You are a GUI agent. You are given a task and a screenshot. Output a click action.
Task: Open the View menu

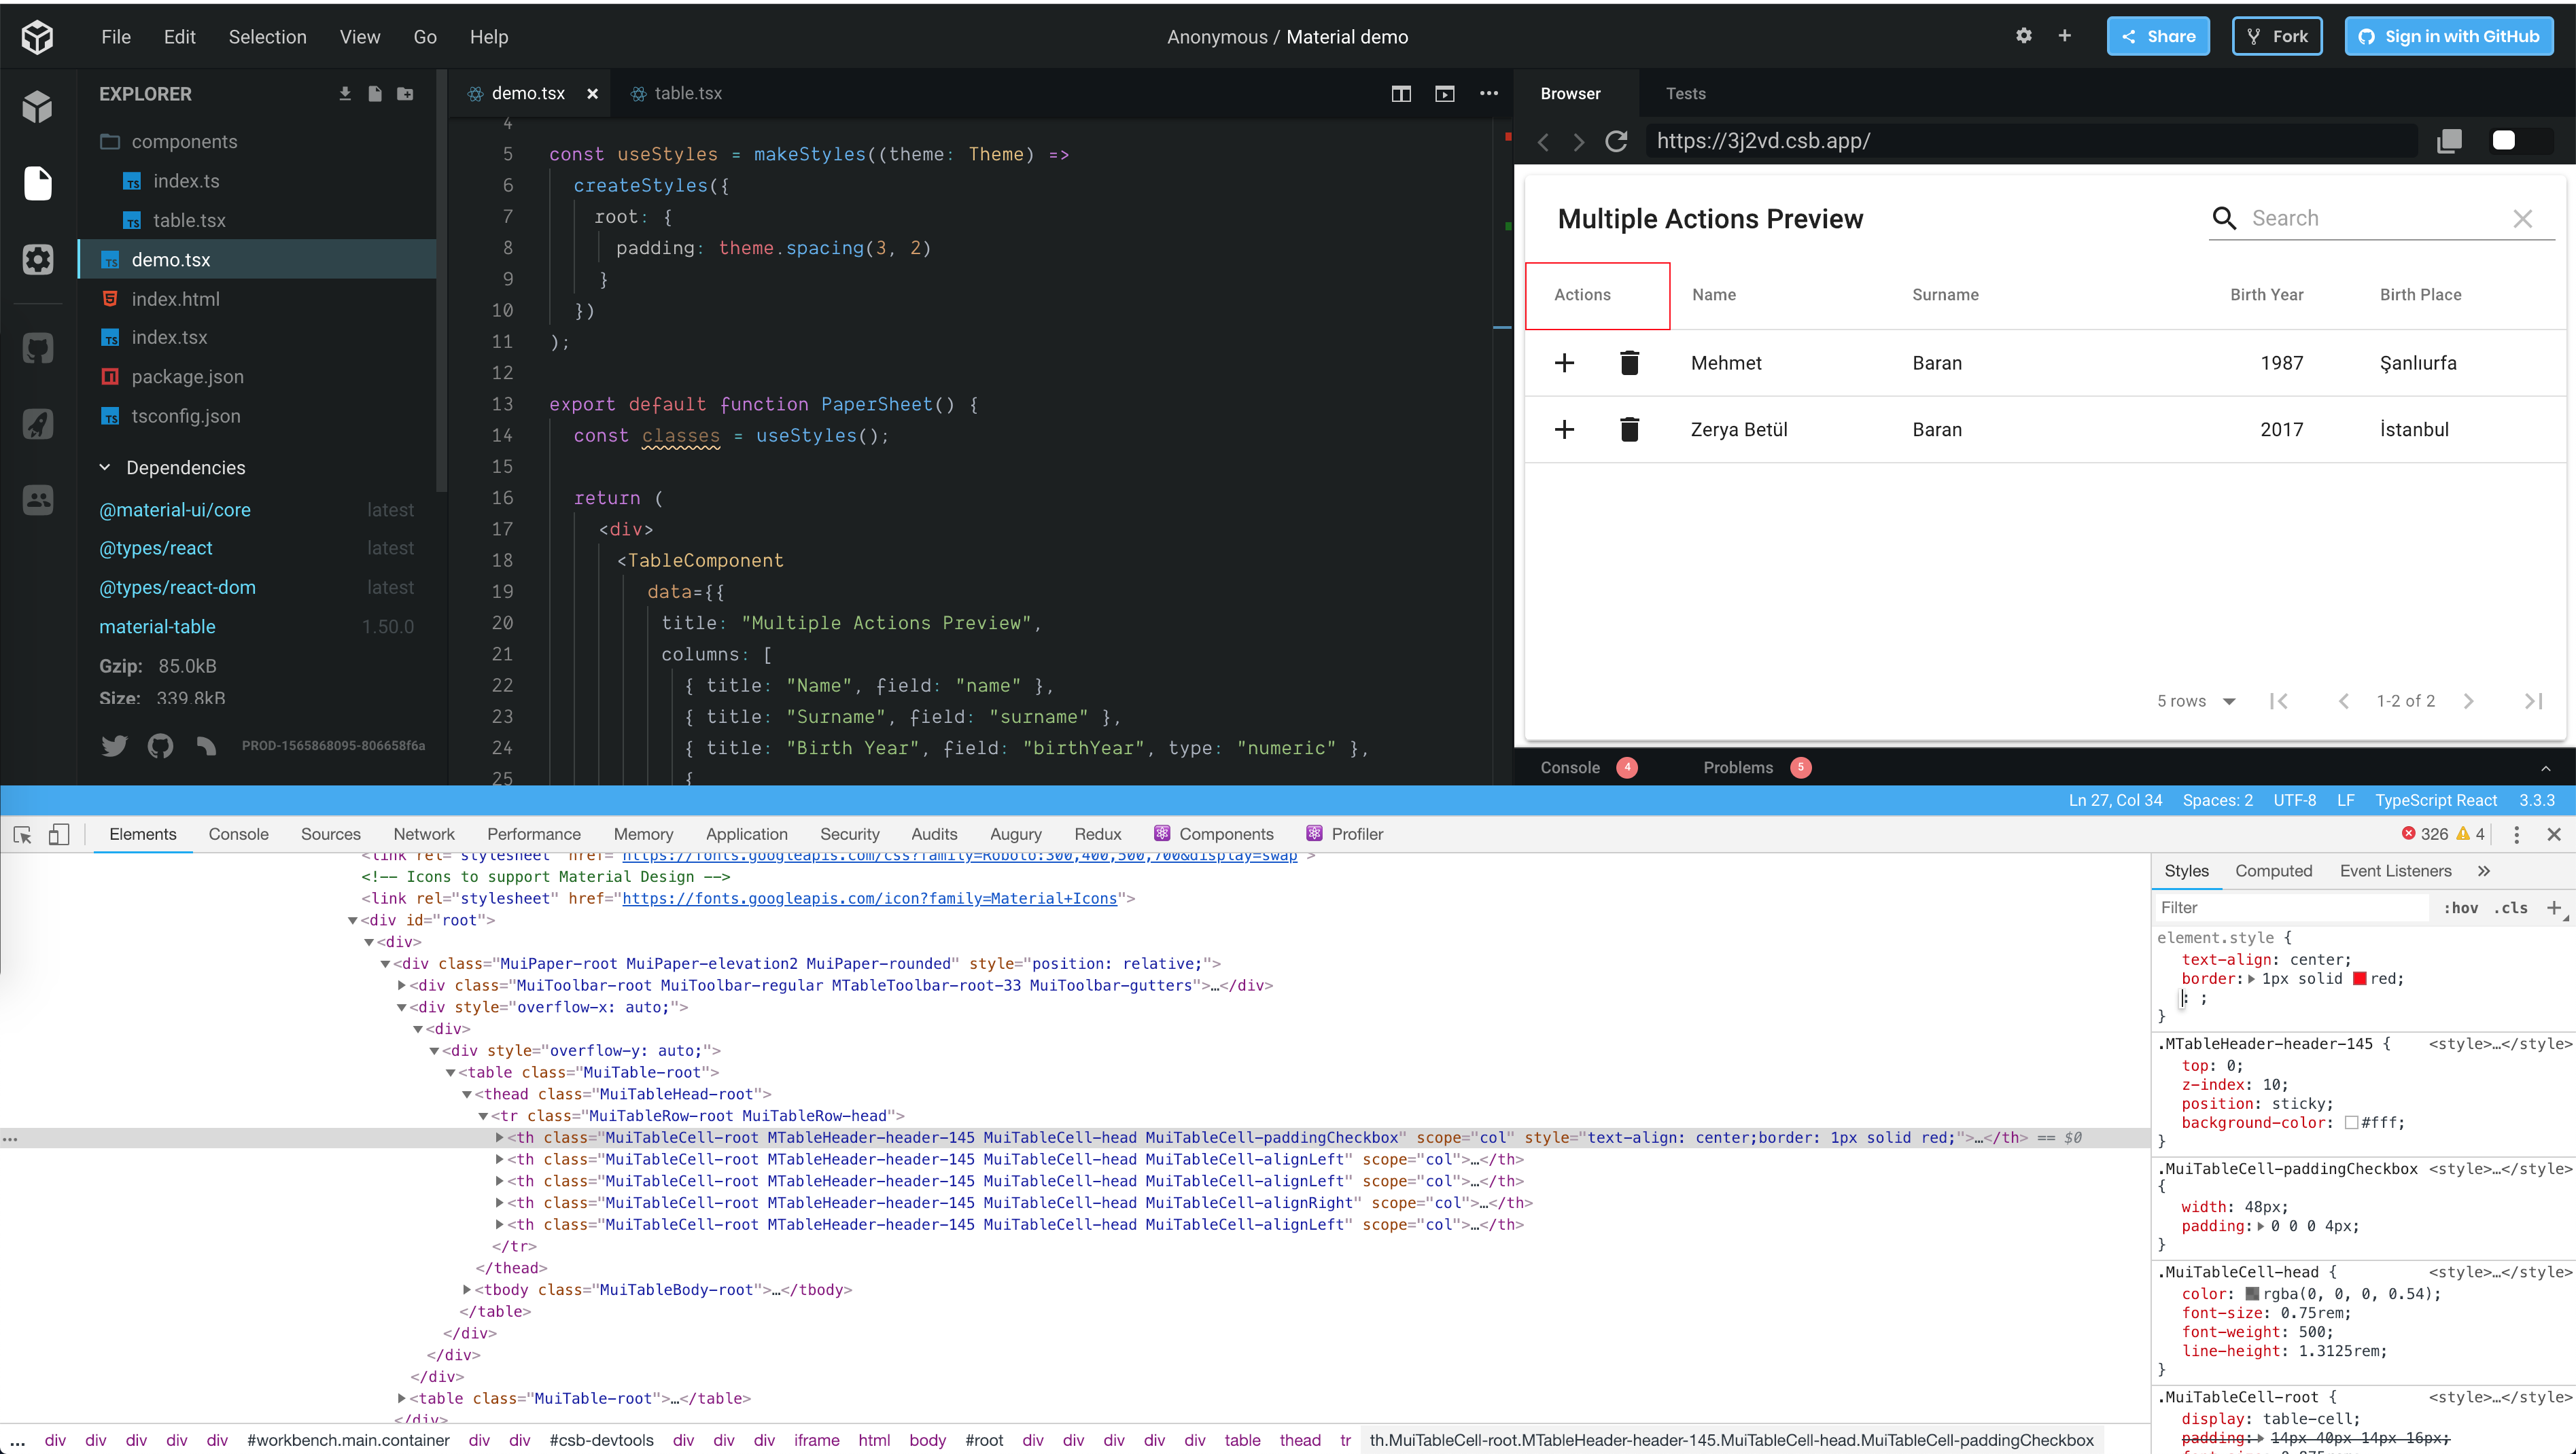pyautogui.click(x=359, y=37)
